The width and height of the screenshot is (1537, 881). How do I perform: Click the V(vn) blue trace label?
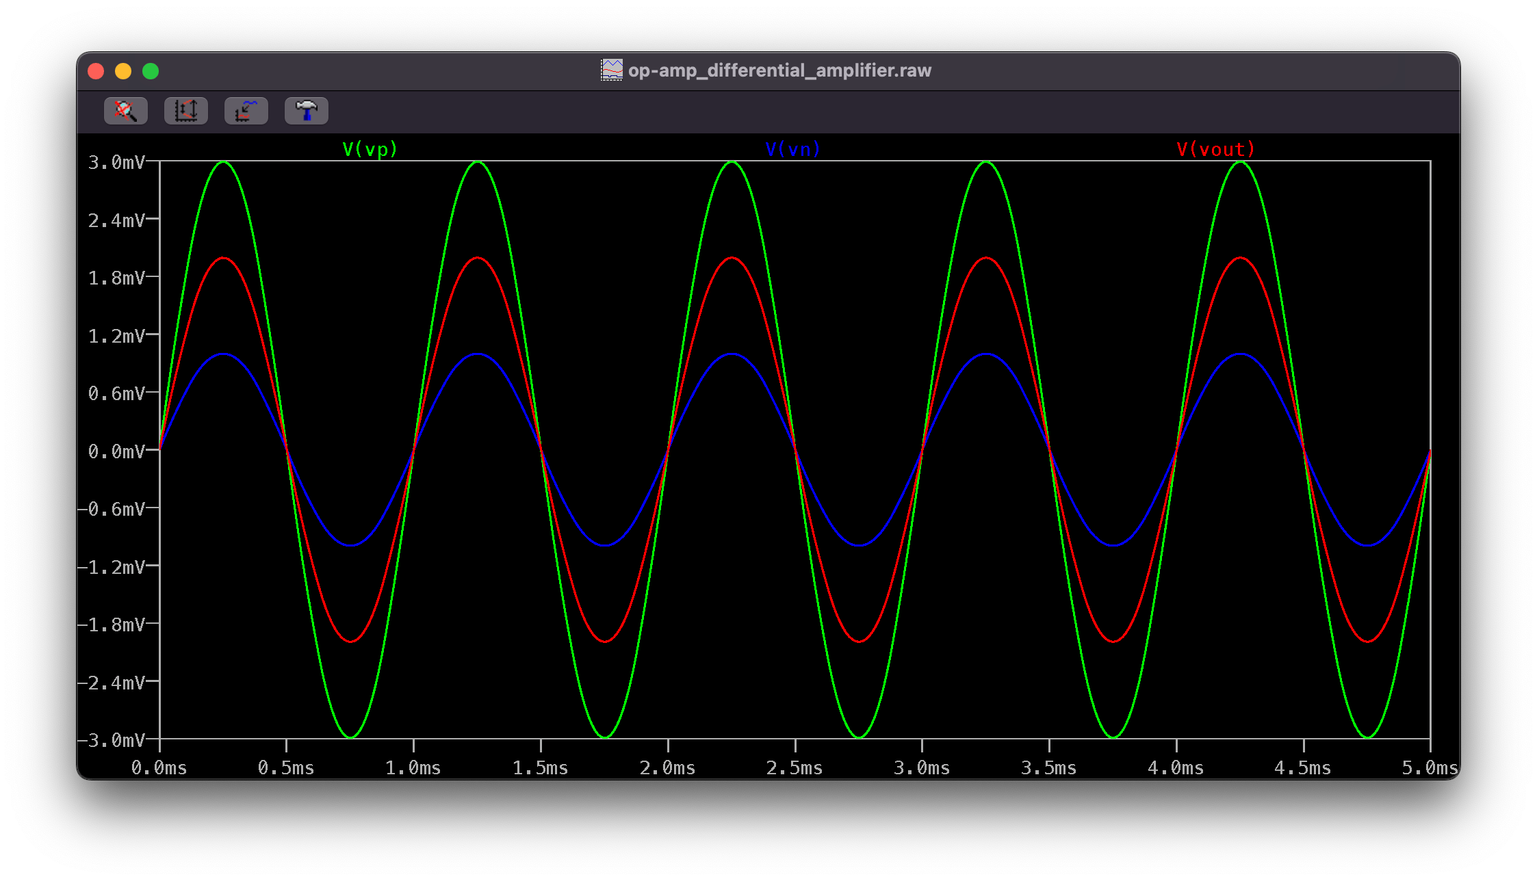pyautogui.click(x=792, y=149)
